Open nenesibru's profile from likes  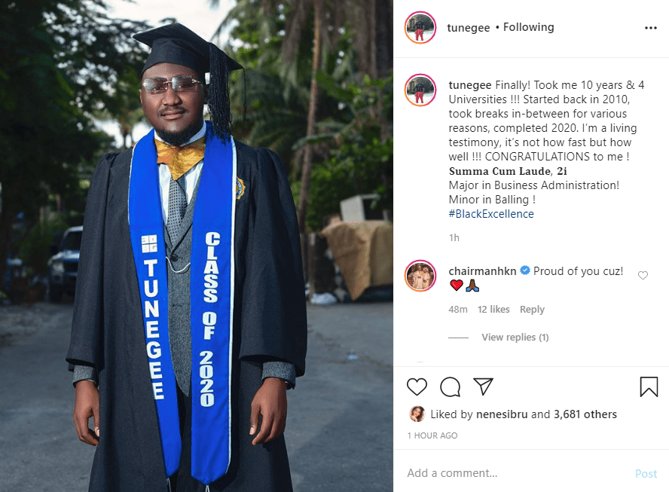click(501, 414)
